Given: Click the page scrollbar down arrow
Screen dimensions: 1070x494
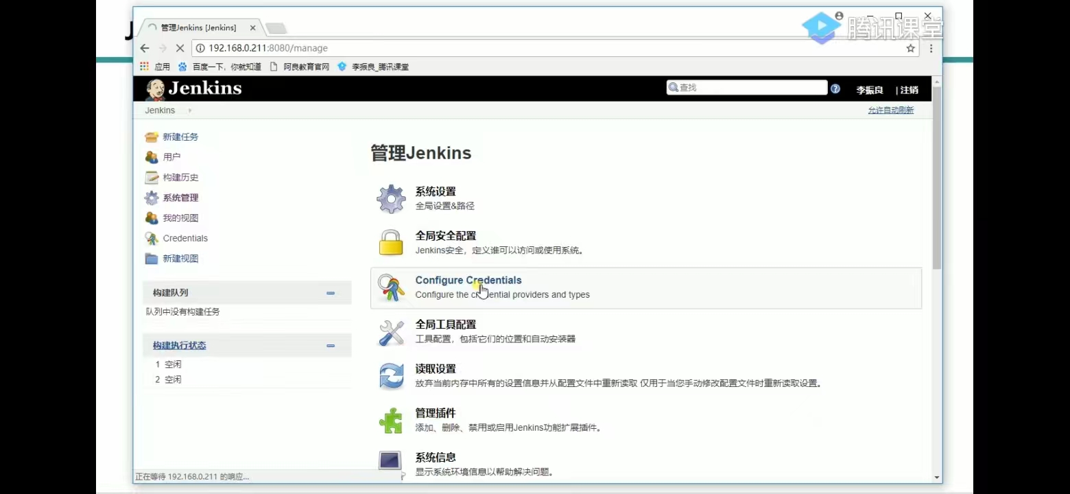Looking at the screenshot, I should tap(937, 478).
